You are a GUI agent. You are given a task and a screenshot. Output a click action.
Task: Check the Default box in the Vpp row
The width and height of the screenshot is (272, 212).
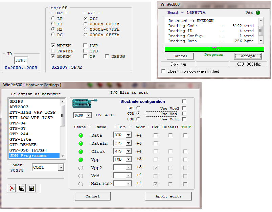[171, 160]
